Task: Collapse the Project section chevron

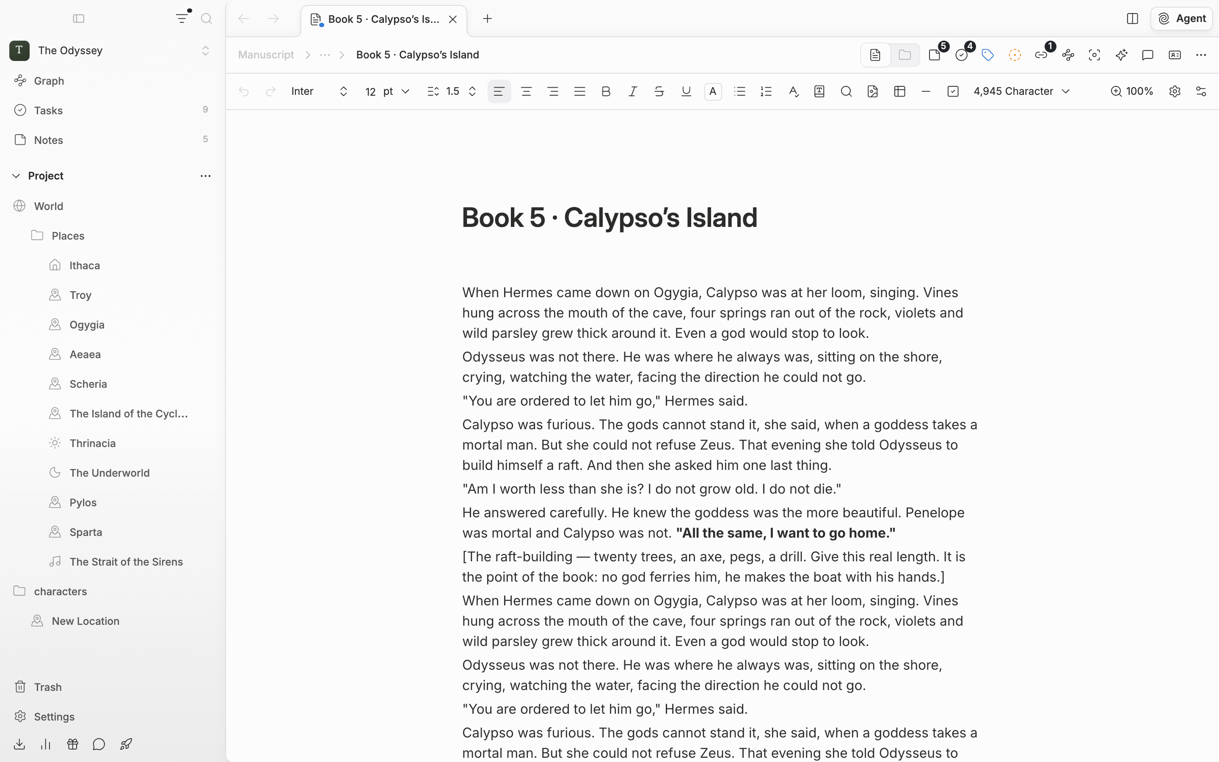Action: [x=16, y=176]
